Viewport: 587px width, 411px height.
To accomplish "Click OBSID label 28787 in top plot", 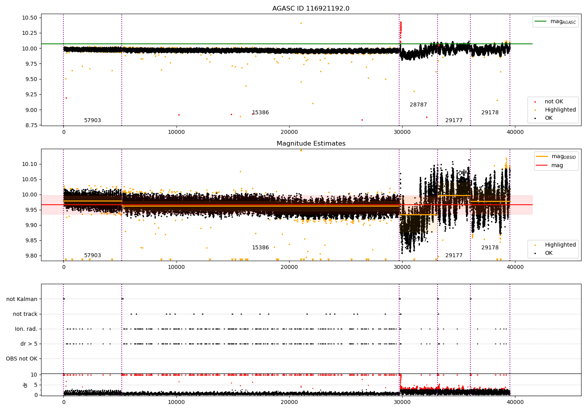I will (x=418, y=105).
